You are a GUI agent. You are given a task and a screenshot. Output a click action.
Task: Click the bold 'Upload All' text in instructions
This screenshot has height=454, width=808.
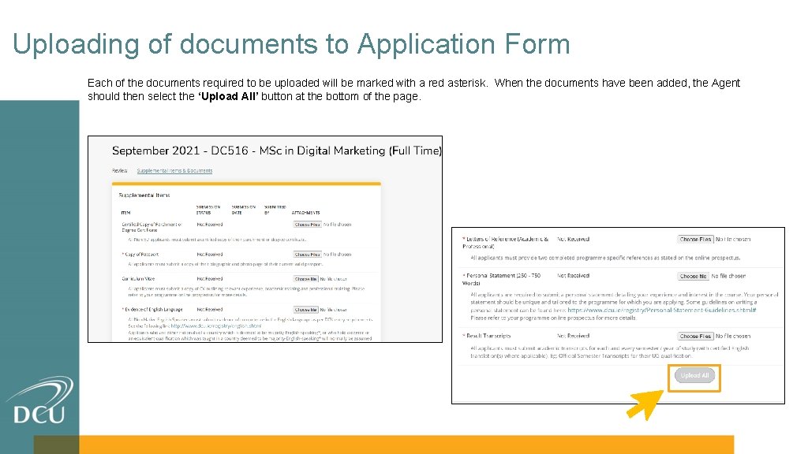coord(228,96)
